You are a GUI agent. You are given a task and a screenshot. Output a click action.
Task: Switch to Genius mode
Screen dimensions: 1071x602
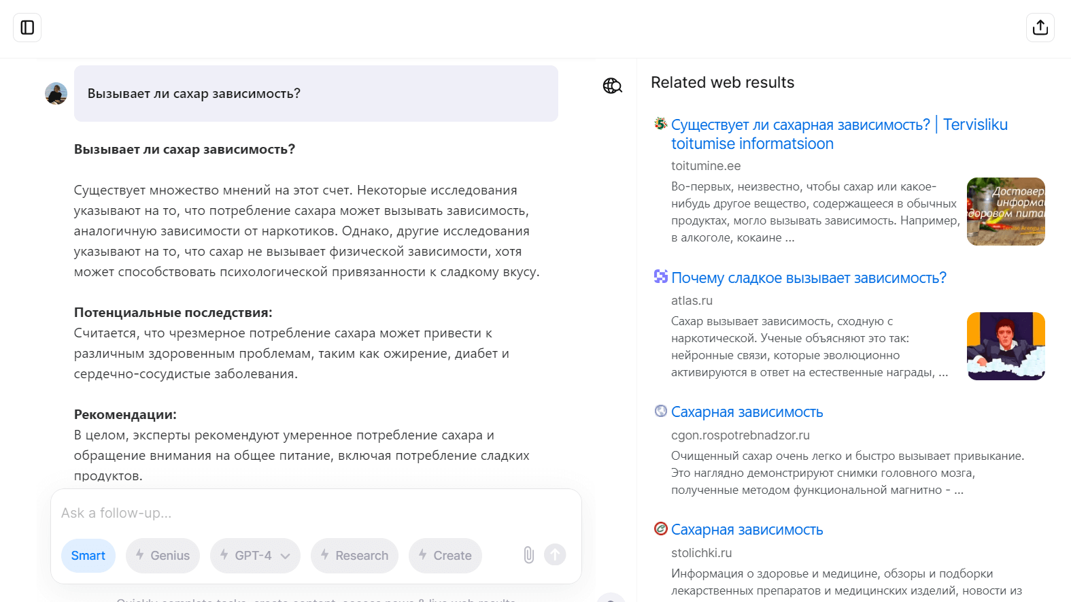(163, 556)
